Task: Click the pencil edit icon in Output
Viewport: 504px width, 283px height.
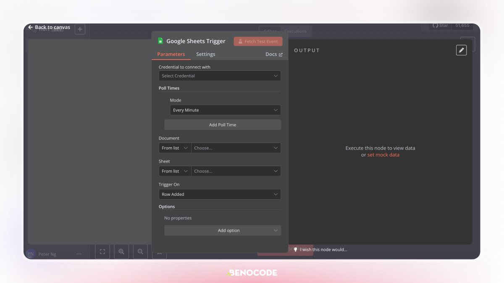Action: (461, 50)
